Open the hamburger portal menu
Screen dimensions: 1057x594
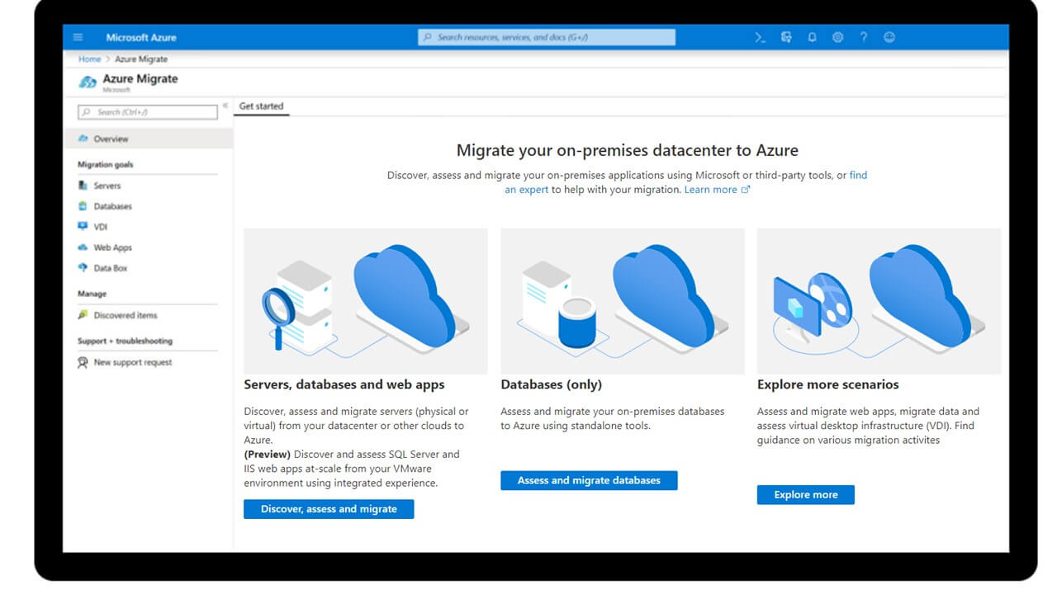[78, 37]
